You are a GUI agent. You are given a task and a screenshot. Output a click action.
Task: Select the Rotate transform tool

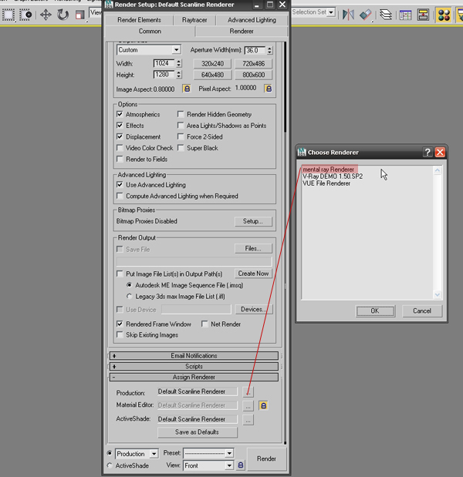tap(63, 15)
